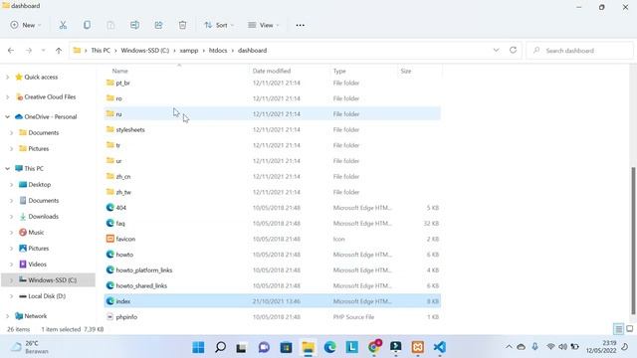Click the Rename toolbar icon
The height and width of the screenshot is (358, 637).
coord(135,25)
